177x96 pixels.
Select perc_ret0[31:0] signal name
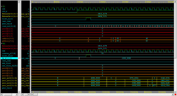pyautogui.click(x=9, y=78)
